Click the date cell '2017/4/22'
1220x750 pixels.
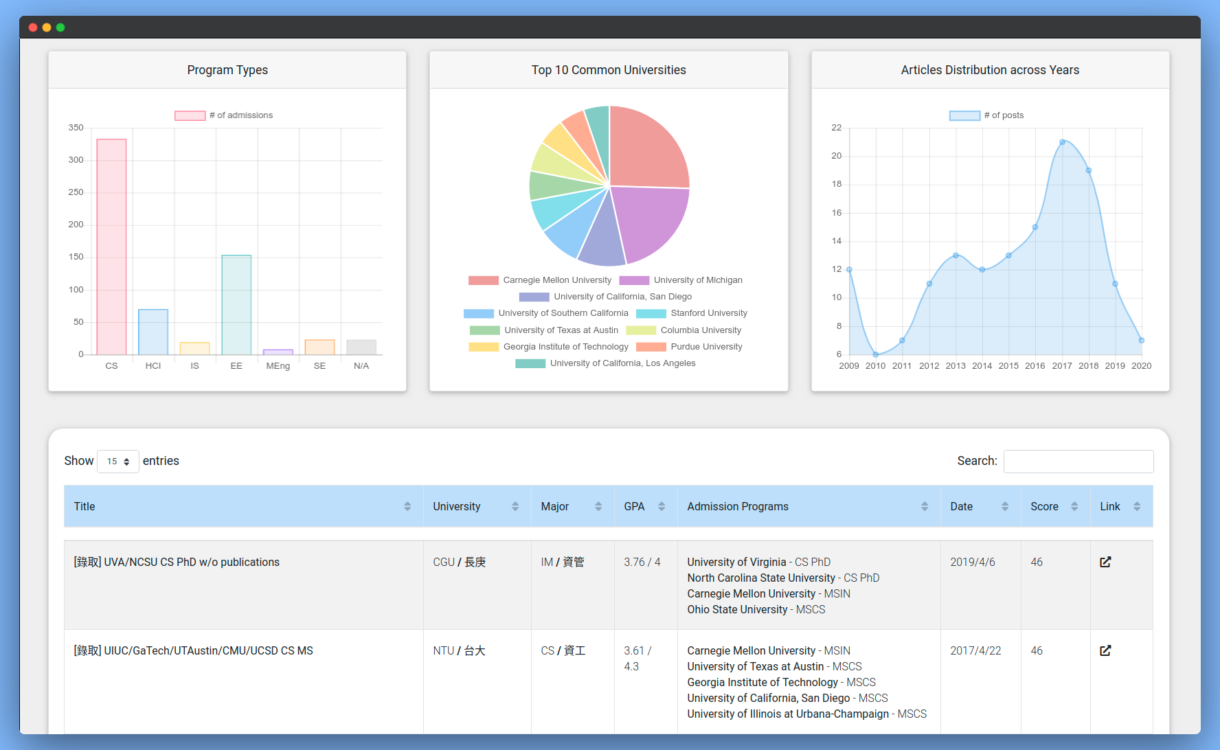click(975, 651)
